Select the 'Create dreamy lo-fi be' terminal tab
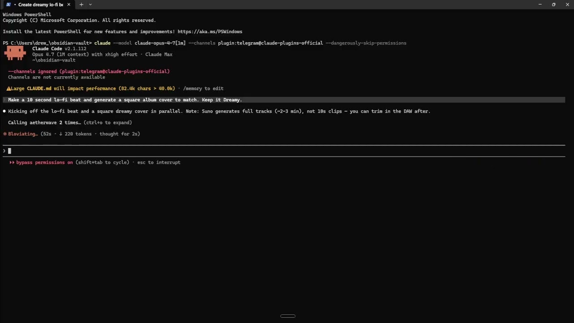 click(x=38, y=4)
